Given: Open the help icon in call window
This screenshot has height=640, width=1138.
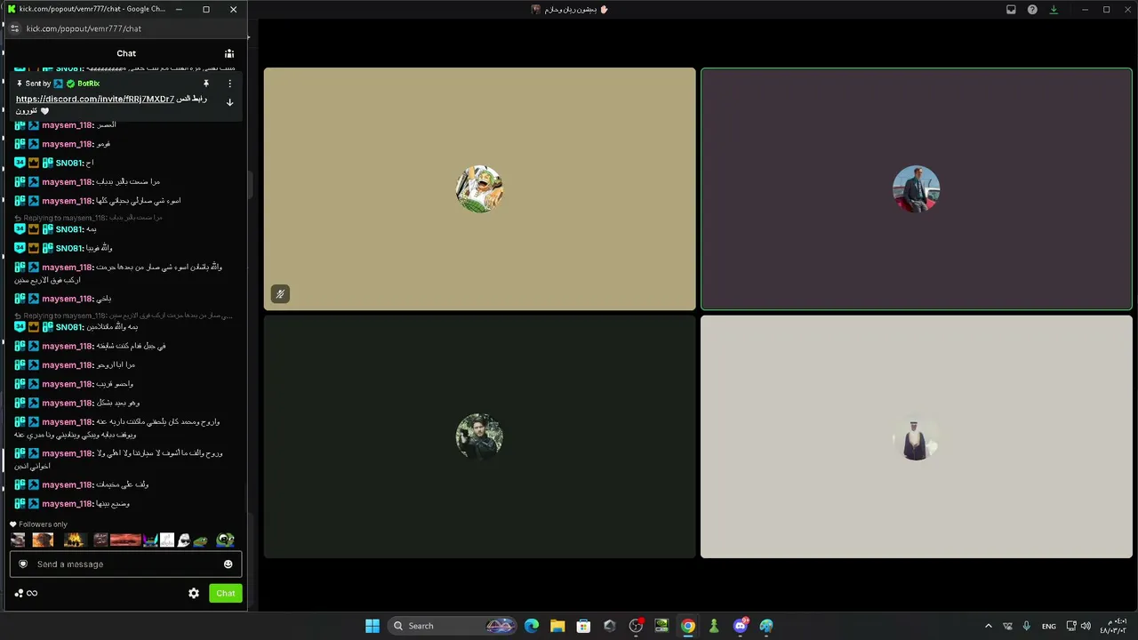Looking at the screenshot, I should (x=1032, y=10).
